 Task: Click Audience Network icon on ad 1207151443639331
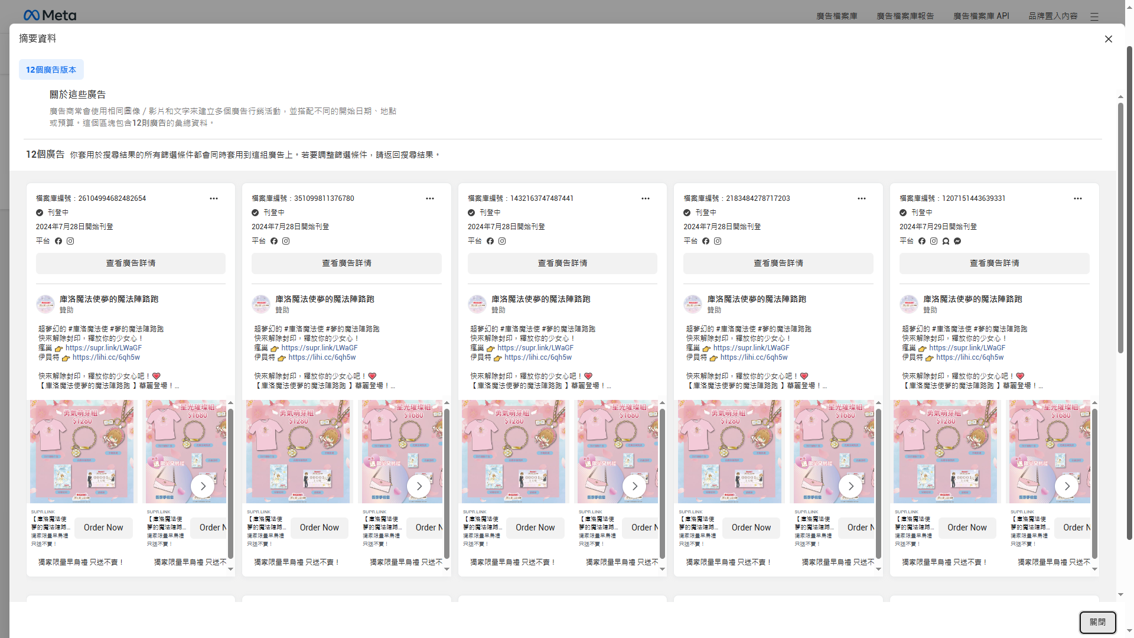coord(946,241)
